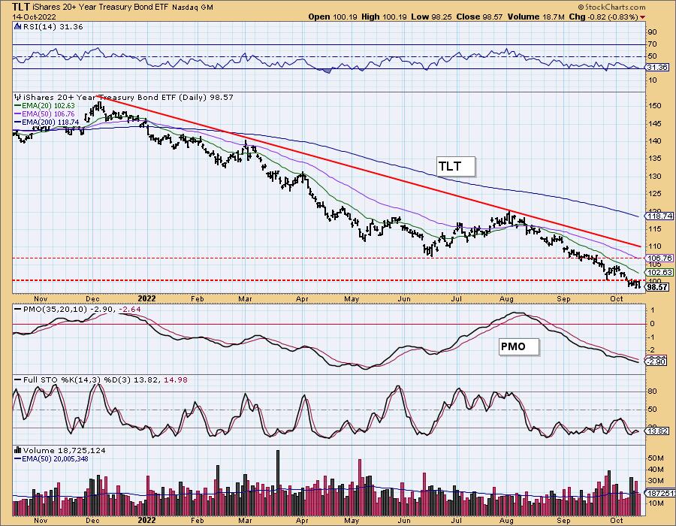Click the 14-Oct-2022 chart date
Viewport: 676px width, 526px height.
pos(33,17)
